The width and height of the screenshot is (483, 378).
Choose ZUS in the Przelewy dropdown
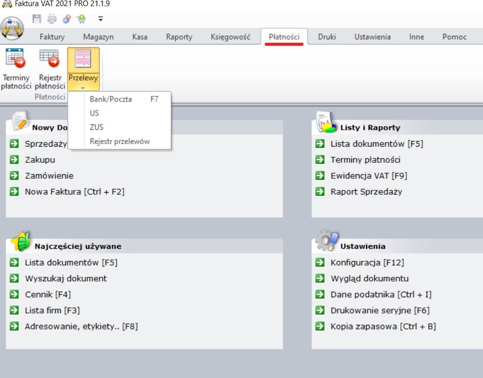[96, 127]
